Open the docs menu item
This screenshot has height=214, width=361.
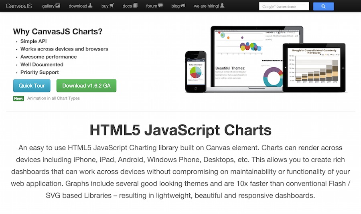point(130,6)
